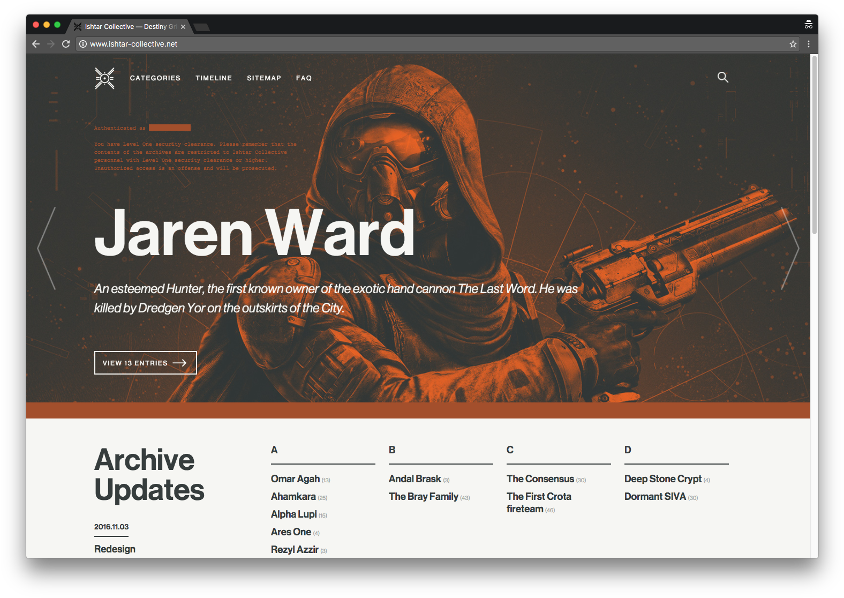Click the Authenticated as text
The image size is (844, 598).
click(120, 128)
